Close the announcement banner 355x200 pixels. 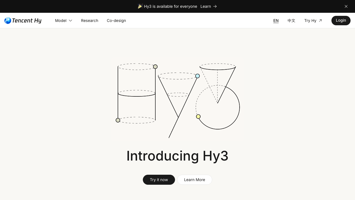[x=346, y=6]
